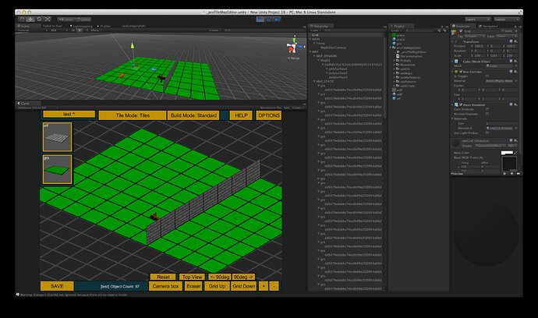Click the red camera marker in tile editor
538x318 pixels.
click(x=154, y=216)
